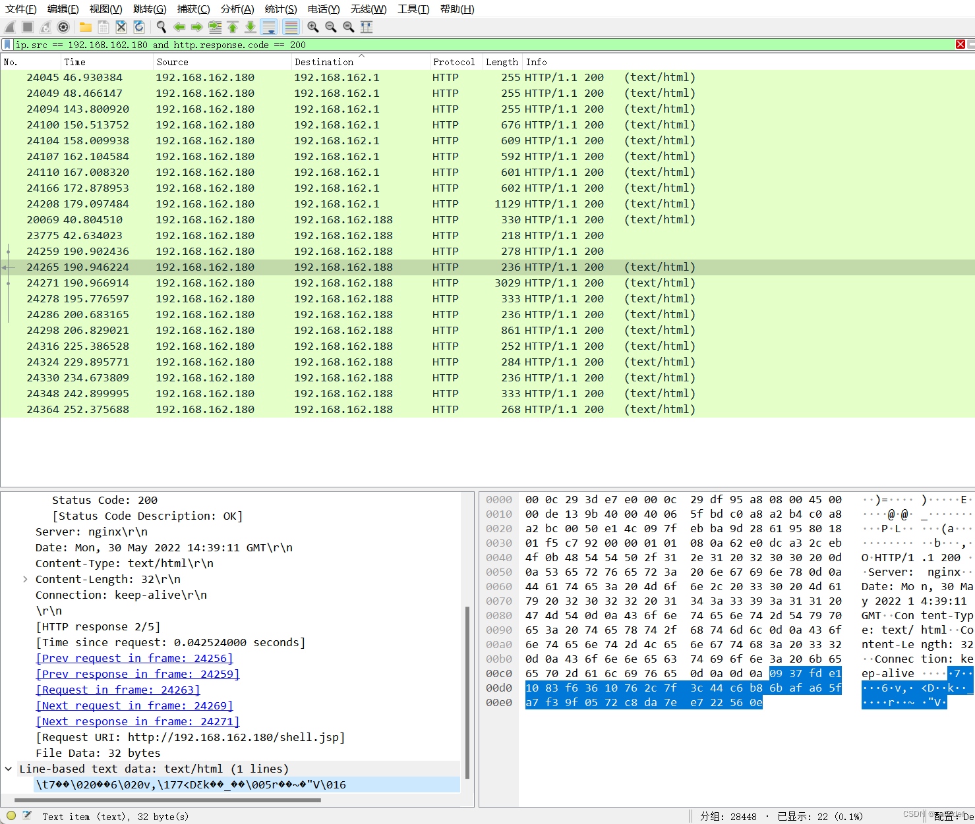Click inside the display filter expression field
975x824 pixels.
click(x=485, y=44)
